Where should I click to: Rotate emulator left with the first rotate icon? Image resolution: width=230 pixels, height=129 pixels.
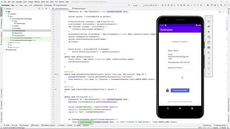(x=209, y=37)
